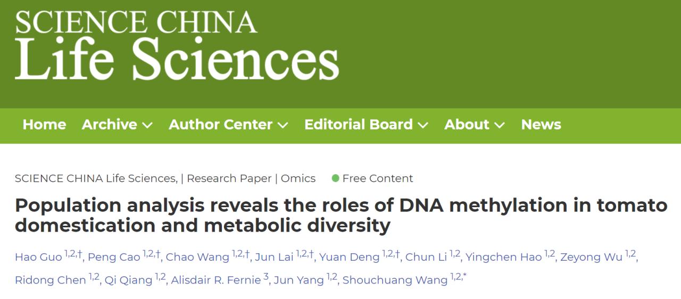
Task: Expand the Editorial Board dropdown menu
Action: point(366,124)
